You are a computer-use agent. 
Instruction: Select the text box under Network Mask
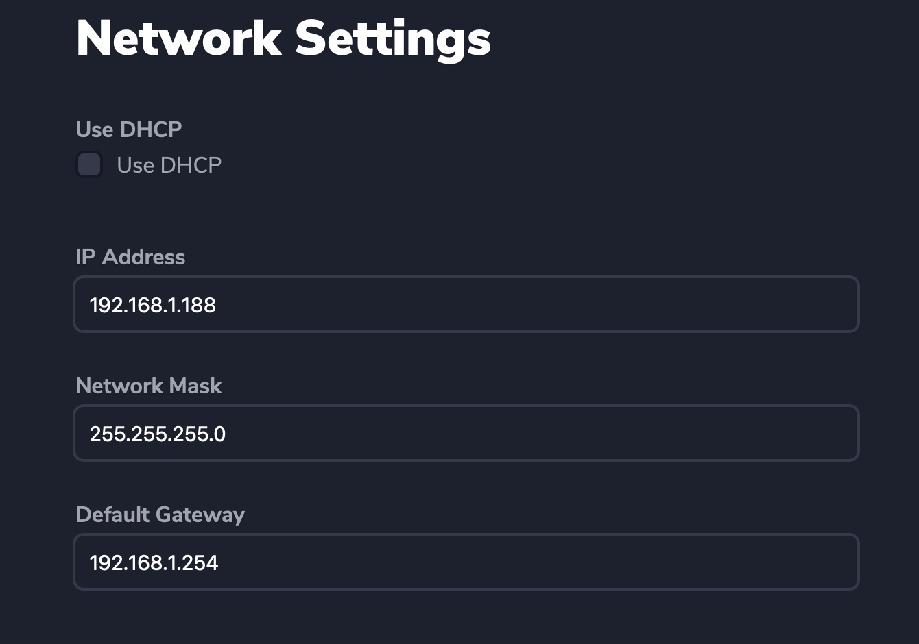point(466,433)
